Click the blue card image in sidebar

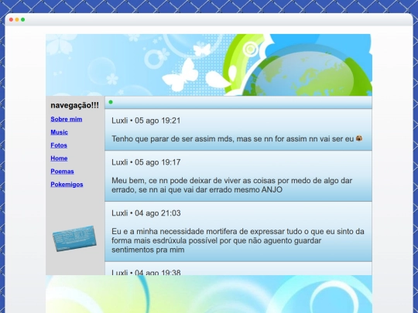click(74, 239)
